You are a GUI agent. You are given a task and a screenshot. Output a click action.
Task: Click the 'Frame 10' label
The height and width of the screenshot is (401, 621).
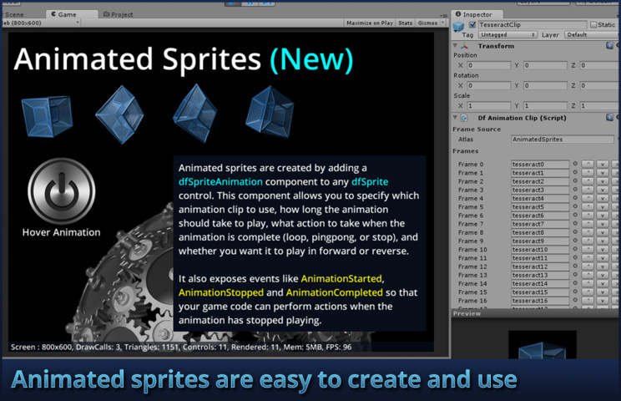pyautogui.click(x=472, y=250)
